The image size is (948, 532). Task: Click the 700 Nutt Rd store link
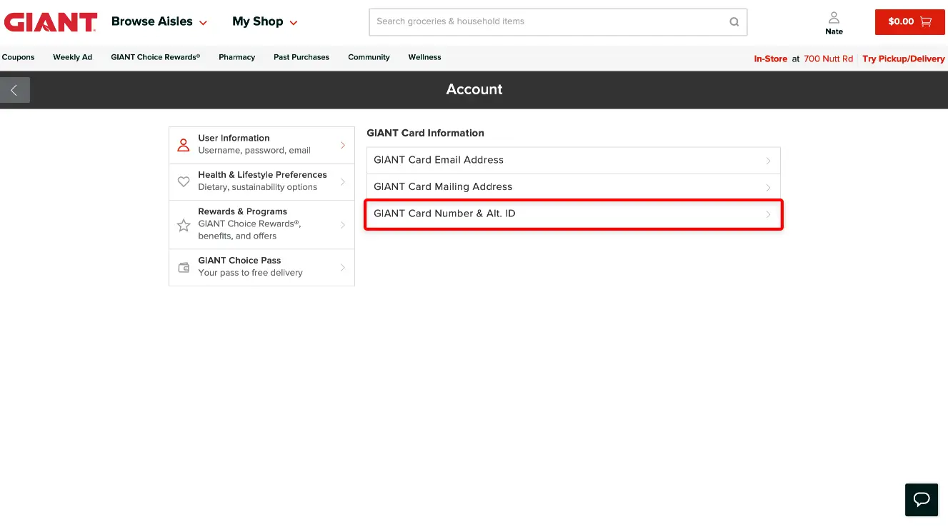[828, 59]
